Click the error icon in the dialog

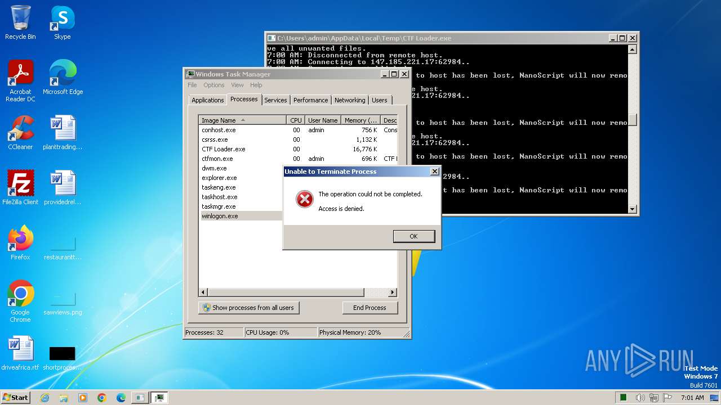click(x=305, y=199)
